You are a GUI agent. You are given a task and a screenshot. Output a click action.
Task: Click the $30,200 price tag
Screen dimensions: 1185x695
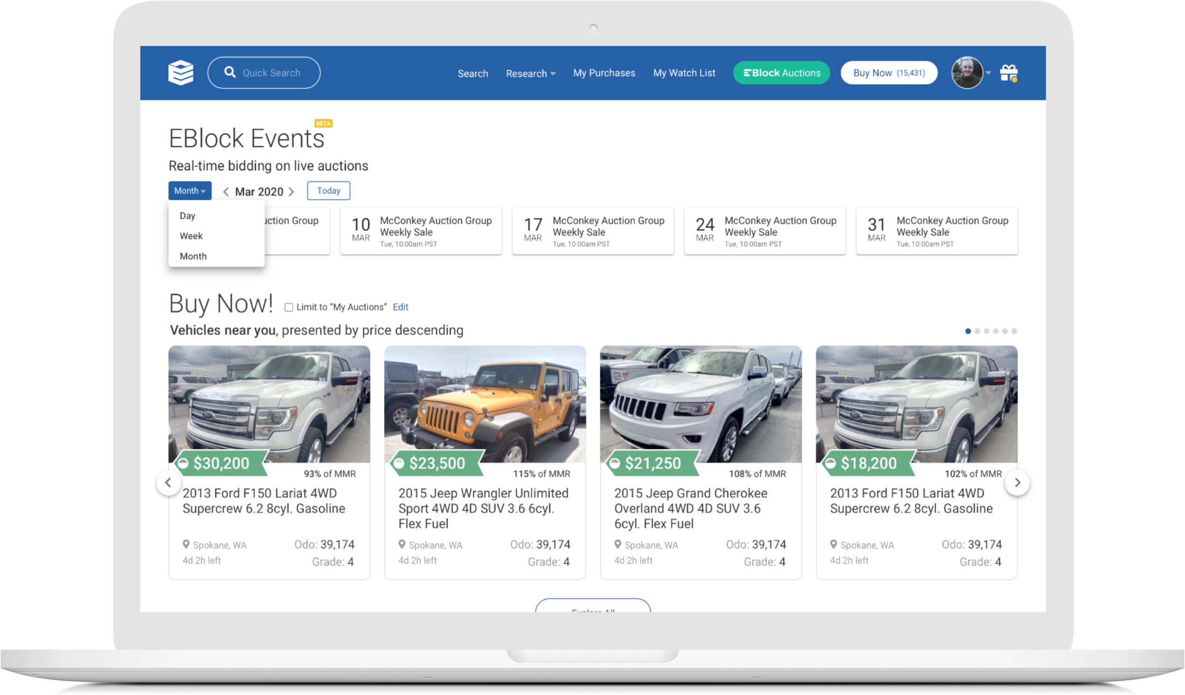tap(221, 463)
